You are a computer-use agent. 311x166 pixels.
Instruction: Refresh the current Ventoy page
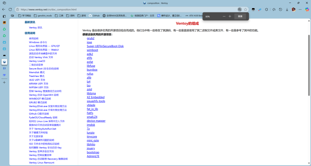point(10,9)
